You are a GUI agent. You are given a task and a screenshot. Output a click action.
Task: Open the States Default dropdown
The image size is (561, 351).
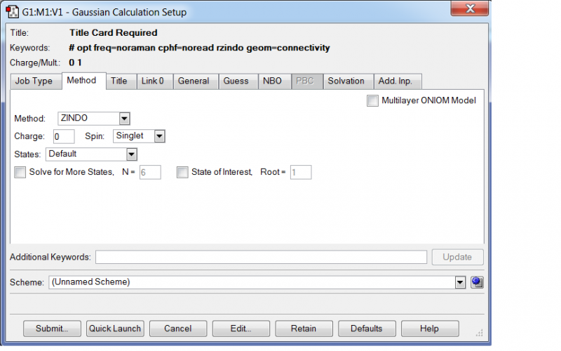coord(132,154)
